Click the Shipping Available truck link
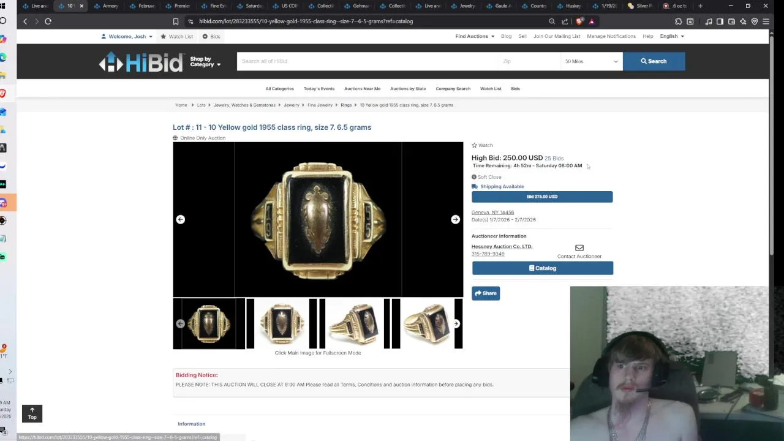 pyautogui.click(x=498, y=186)
